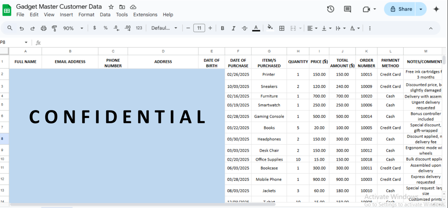Click the search menus magnifier icon

[x=10, y=28]
